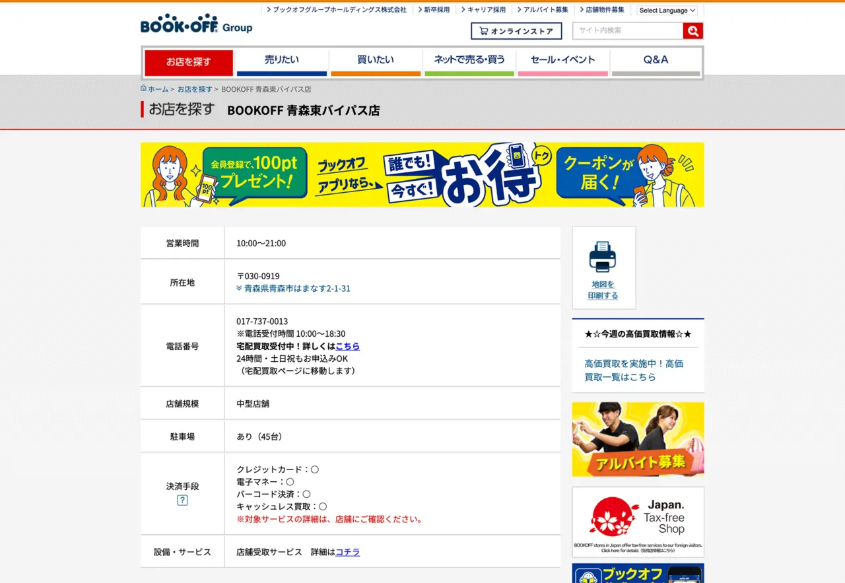
Task: Click the キャッシュレス買取：〇 payment line
Action: tap(282, 506)
